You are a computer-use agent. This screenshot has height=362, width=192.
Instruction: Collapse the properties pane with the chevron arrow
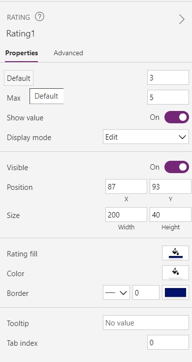(x=182, y=20)
